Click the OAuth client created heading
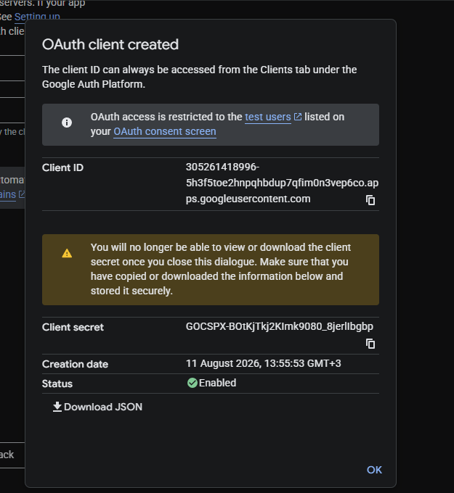 click(x=110, y=44)
